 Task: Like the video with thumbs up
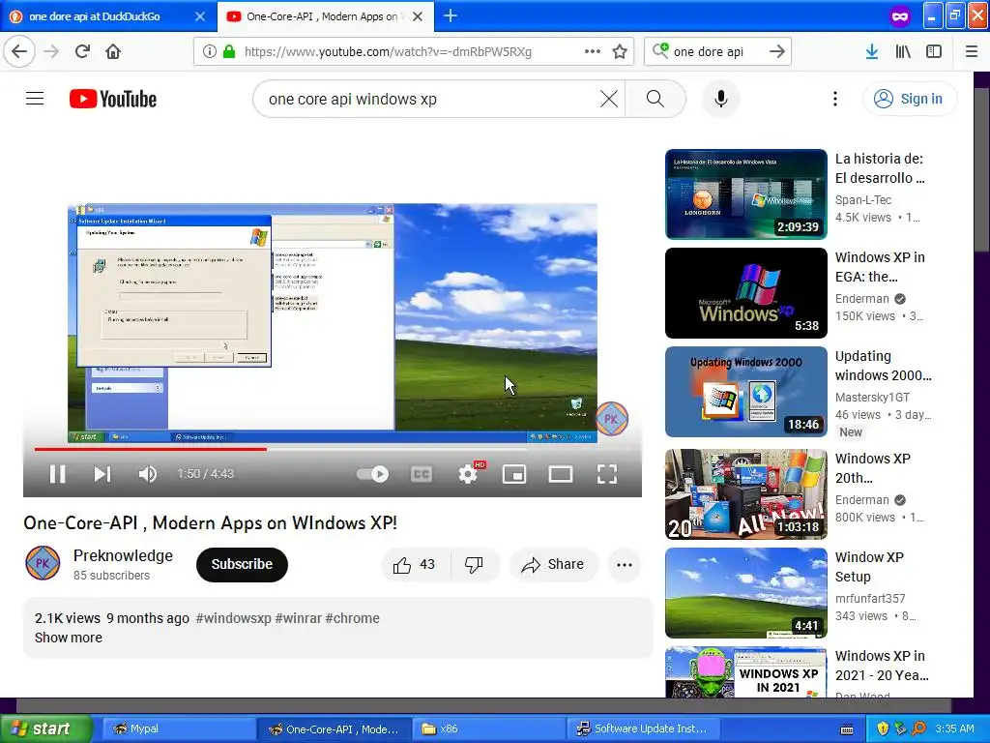pyautogui.click(x=414, y=565)
